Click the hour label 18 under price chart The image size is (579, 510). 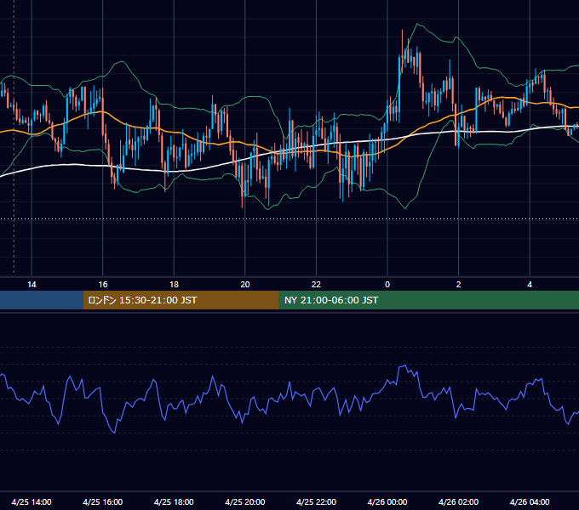point(174,285)
